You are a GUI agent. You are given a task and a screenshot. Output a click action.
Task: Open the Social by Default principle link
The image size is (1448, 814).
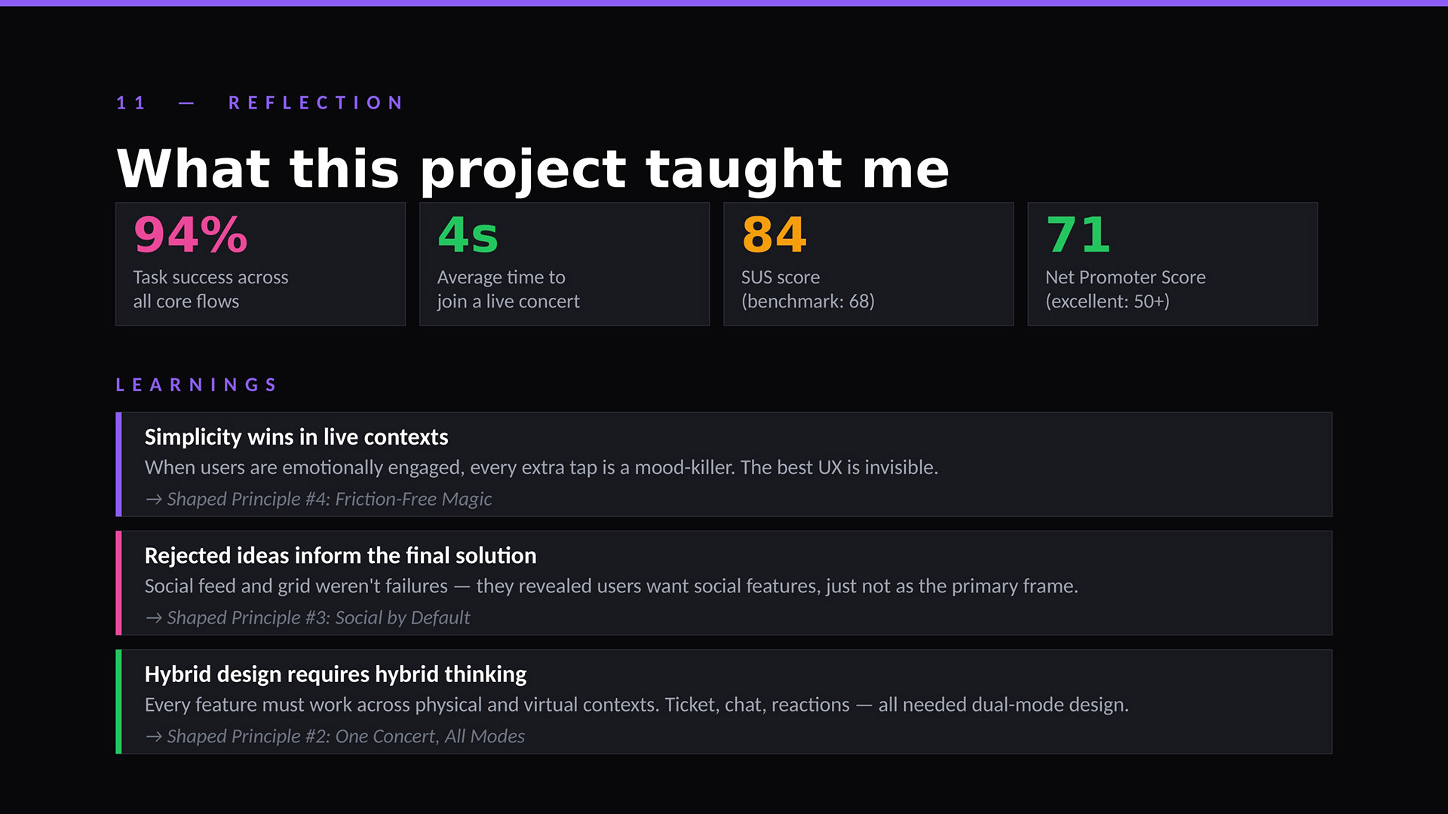click(318, 618)
